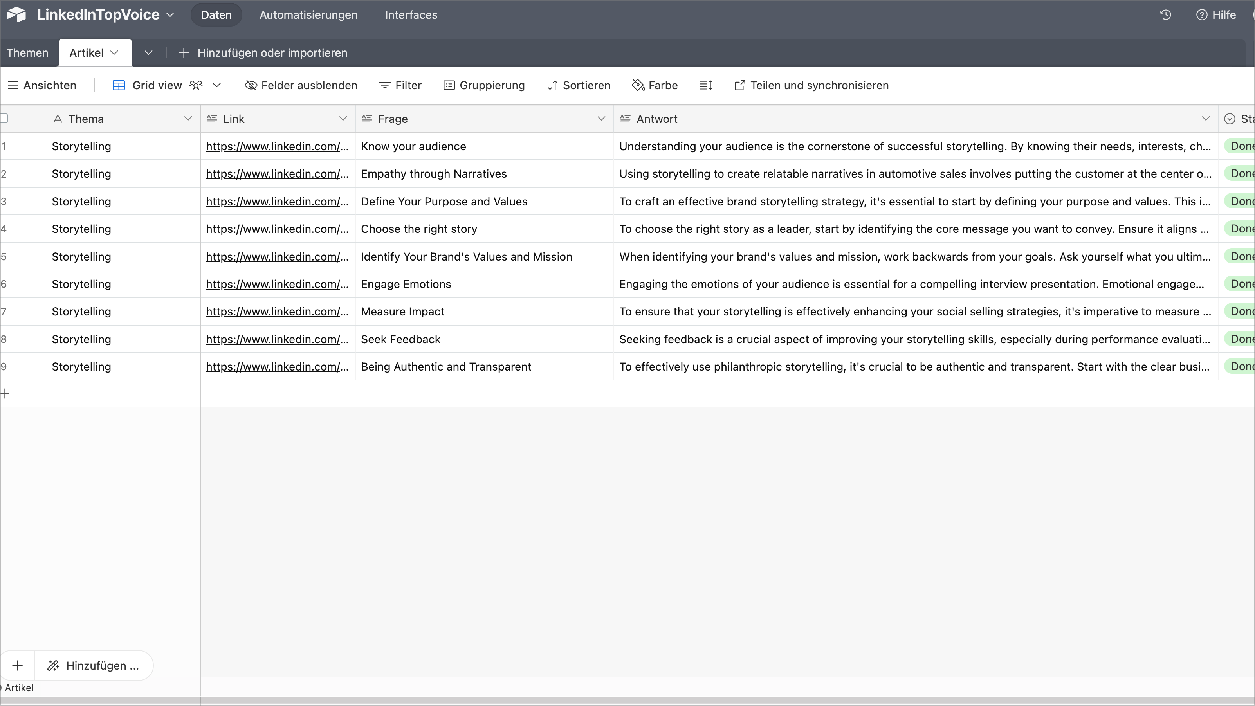Expand the LinkedInTopVoice base name menu
The image size is (1255, 706).
(170, 14)
